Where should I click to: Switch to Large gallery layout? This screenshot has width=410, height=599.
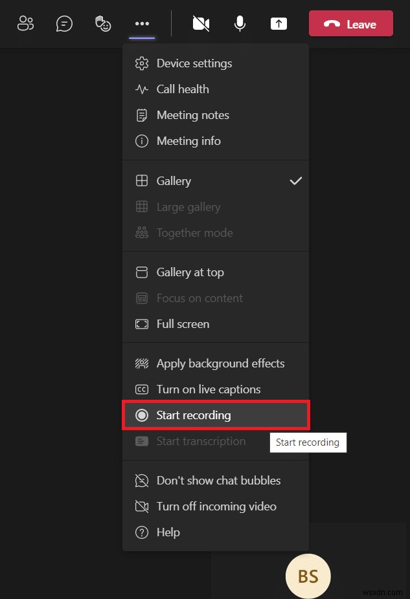point(189,207)
